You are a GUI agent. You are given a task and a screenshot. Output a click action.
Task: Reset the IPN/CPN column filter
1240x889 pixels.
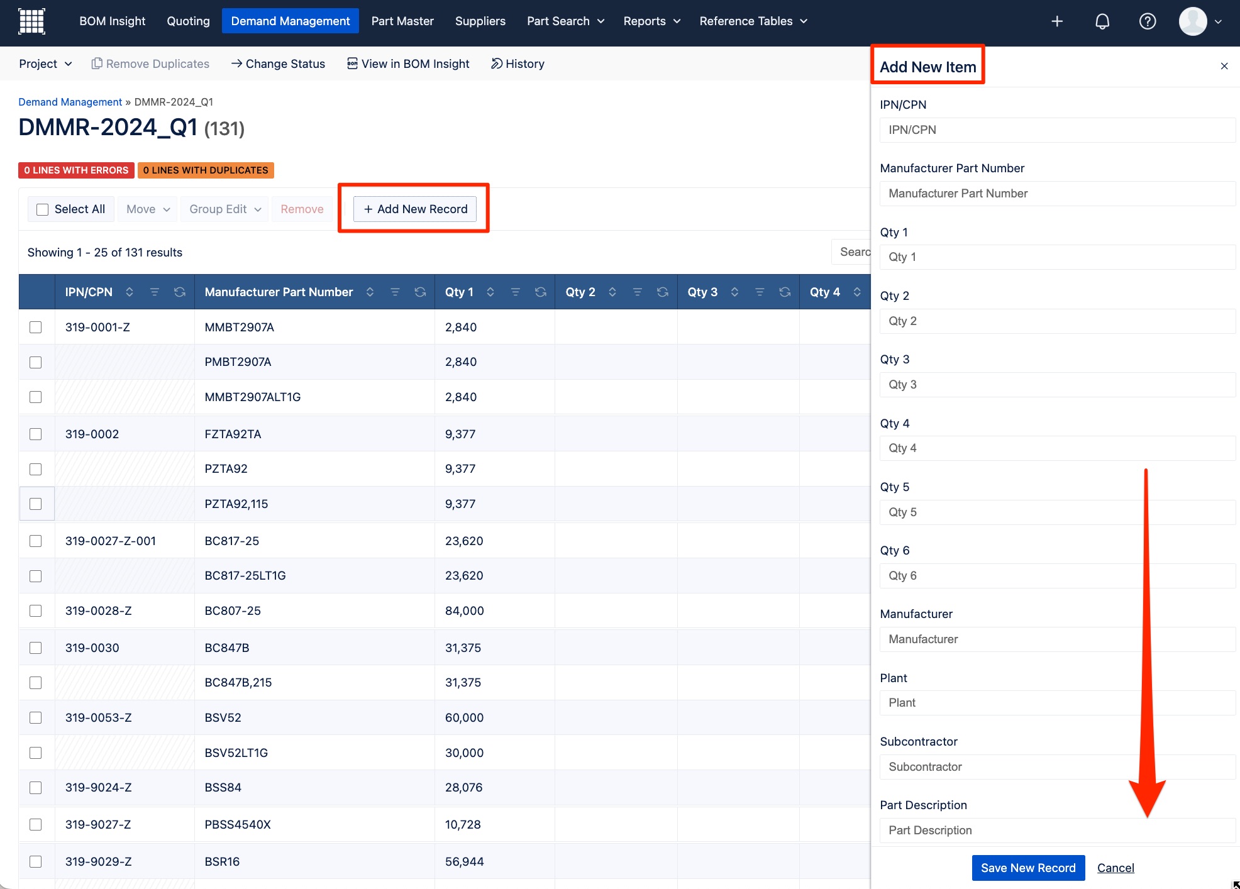point(180,292)
